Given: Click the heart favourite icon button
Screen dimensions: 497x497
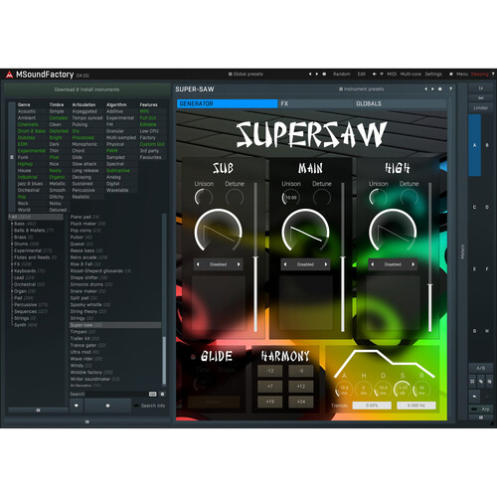Looking at the screenshot, I should [77, 406].
